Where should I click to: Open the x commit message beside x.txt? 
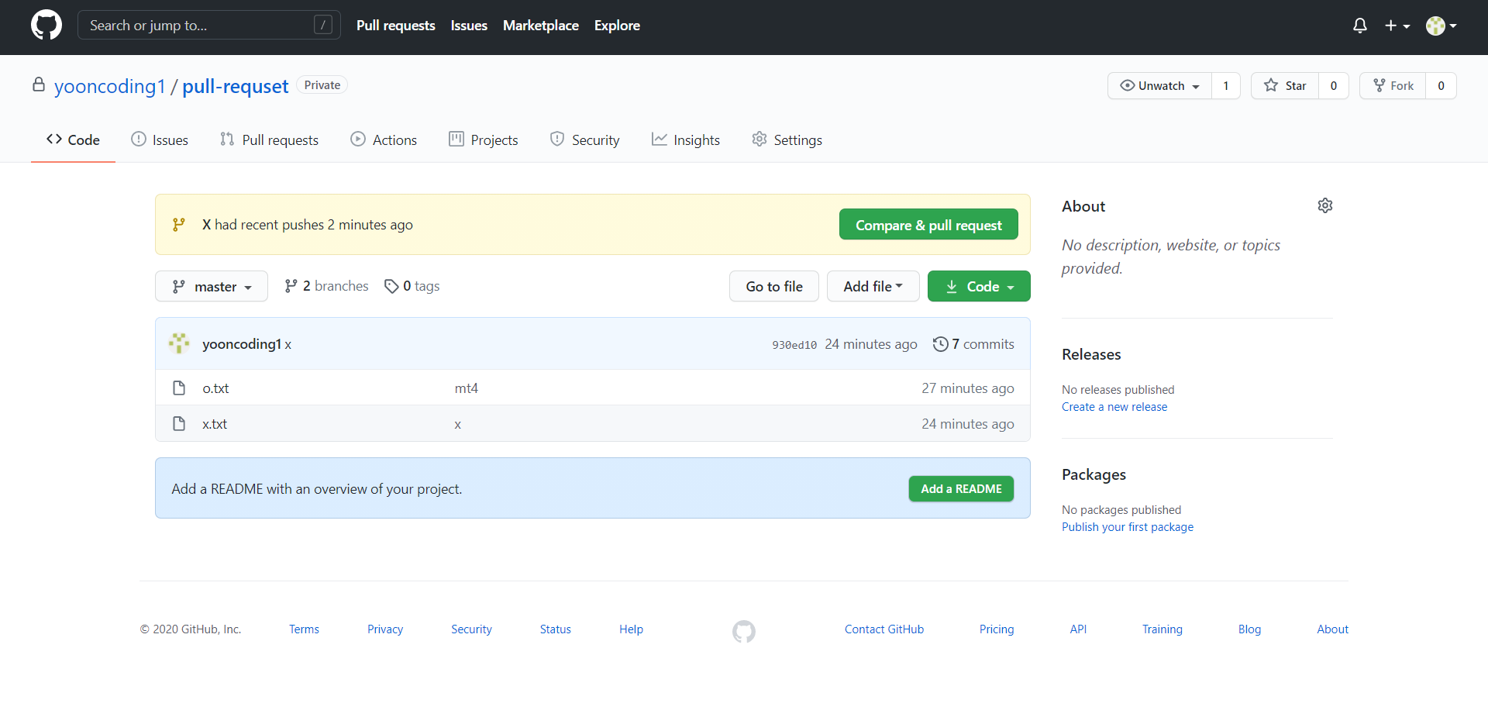click(x=458, y=424)
